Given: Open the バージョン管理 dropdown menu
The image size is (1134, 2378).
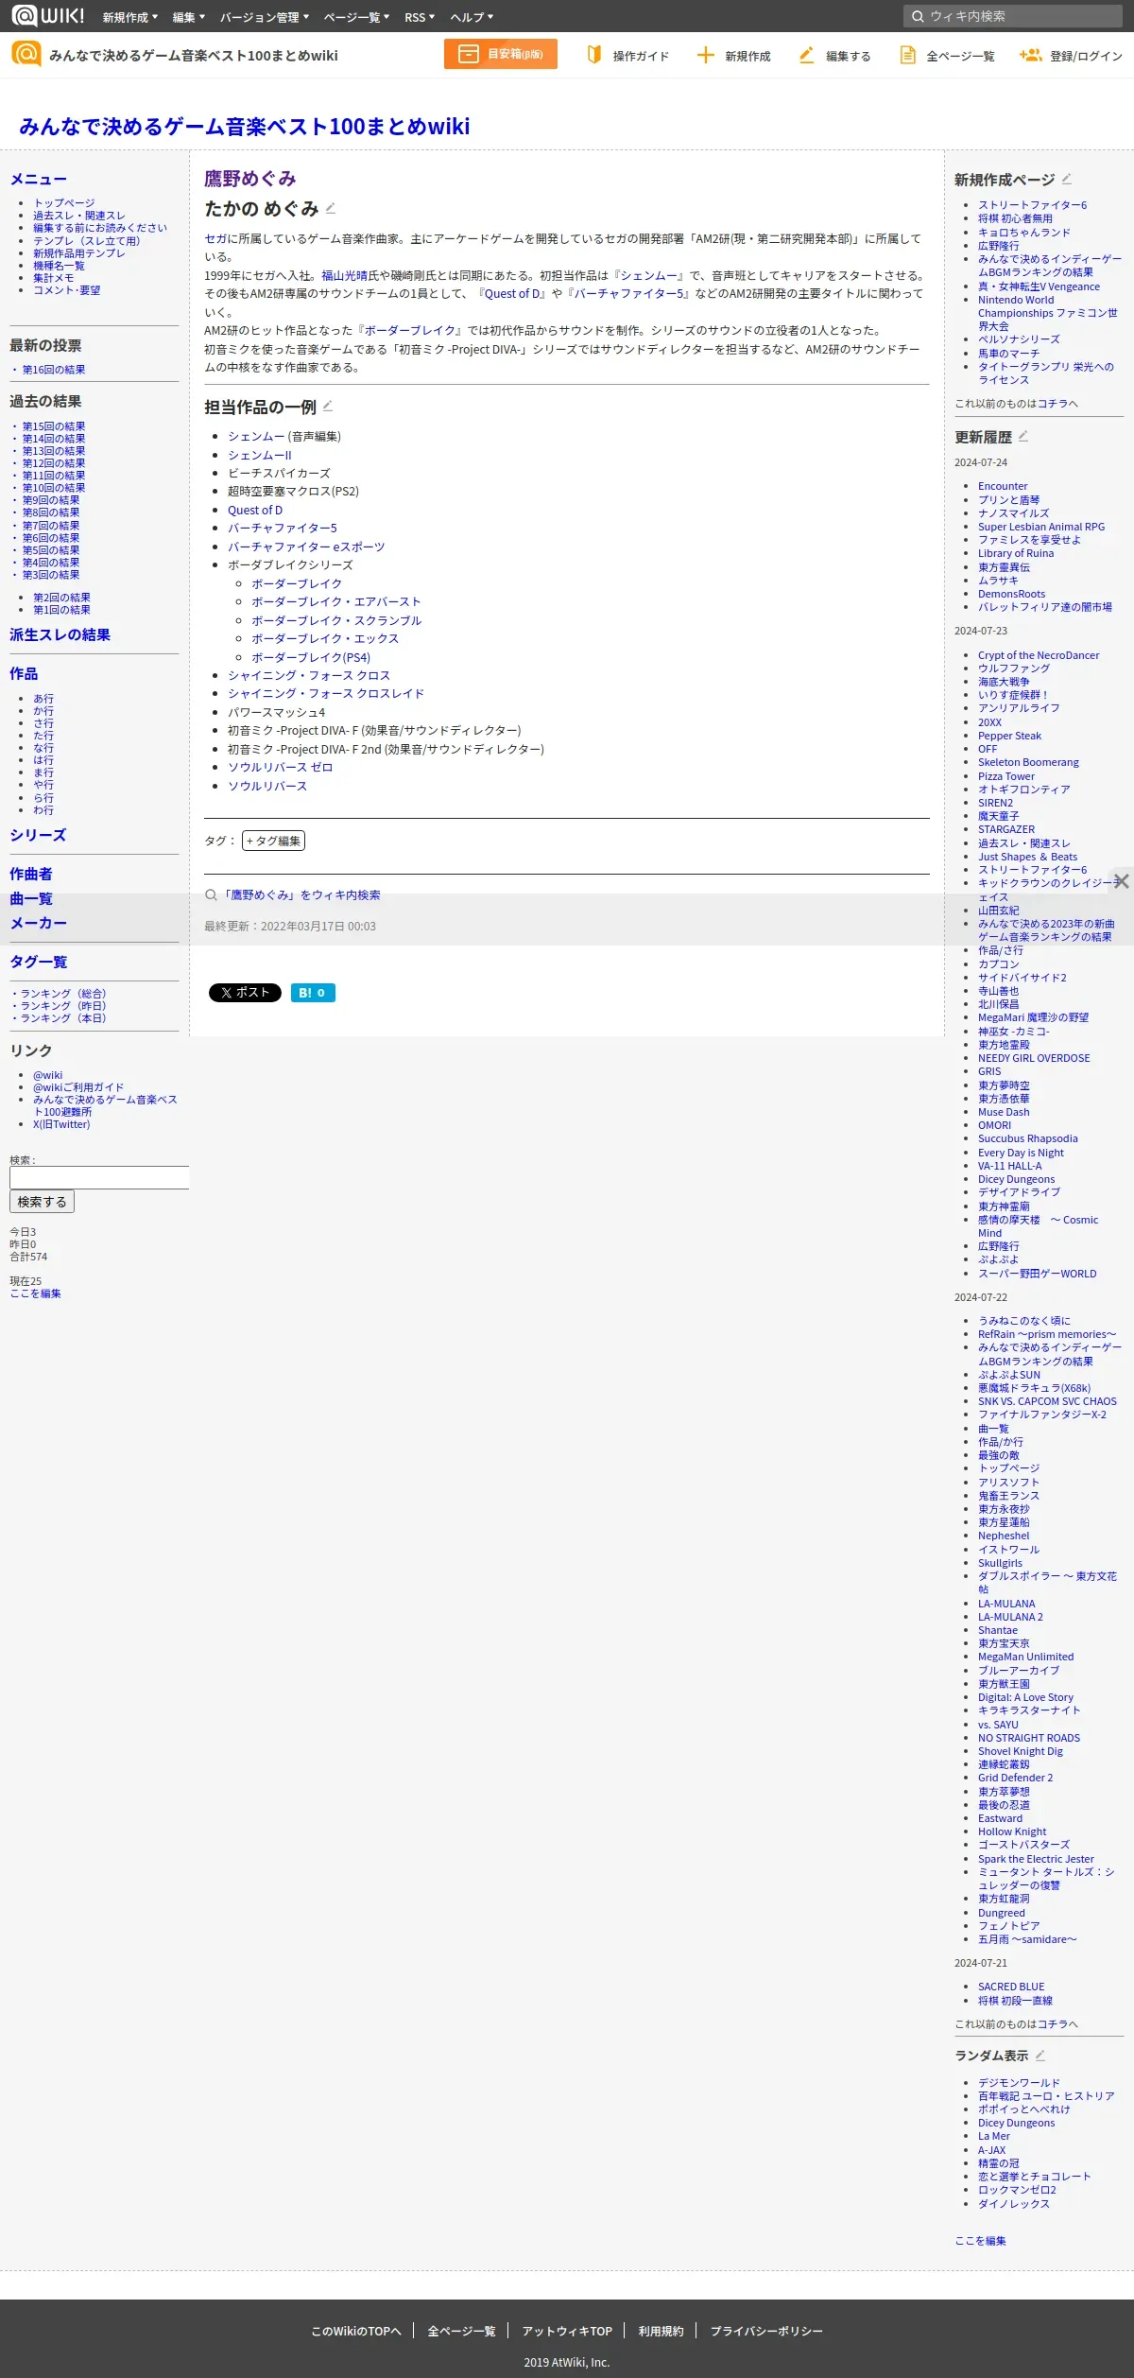Looking at the screenshot, I should tap(265, 17).
